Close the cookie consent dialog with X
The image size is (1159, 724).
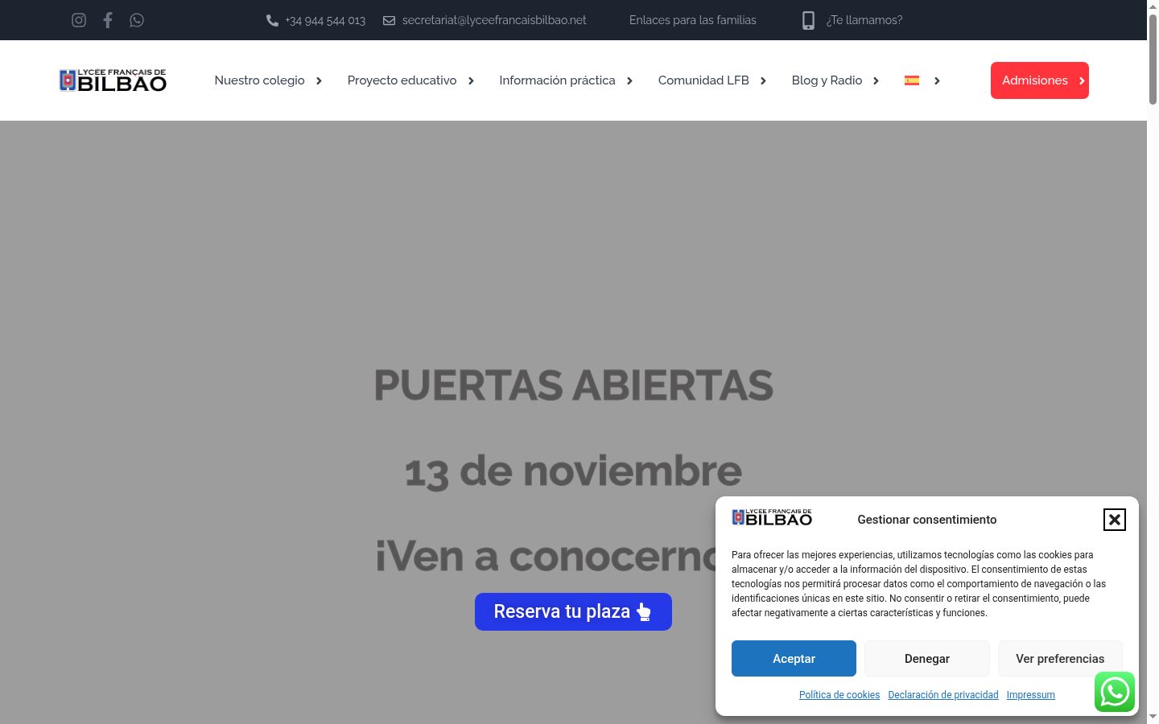pos(1115,520)
